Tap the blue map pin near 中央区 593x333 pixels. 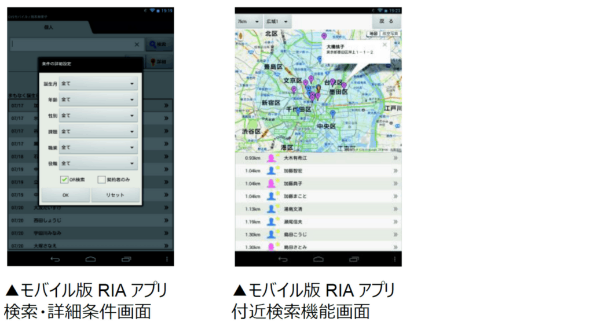[x=332, y=113]
